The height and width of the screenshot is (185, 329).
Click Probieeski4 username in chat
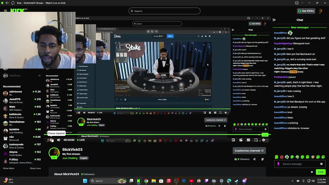click(x=281, y=77)
